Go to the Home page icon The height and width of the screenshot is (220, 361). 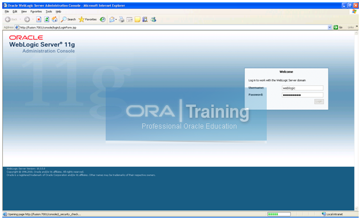[x=55, y=19]
